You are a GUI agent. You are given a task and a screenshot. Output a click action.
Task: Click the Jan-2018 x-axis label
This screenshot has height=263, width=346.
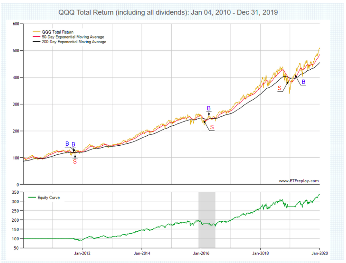(261, 253)
